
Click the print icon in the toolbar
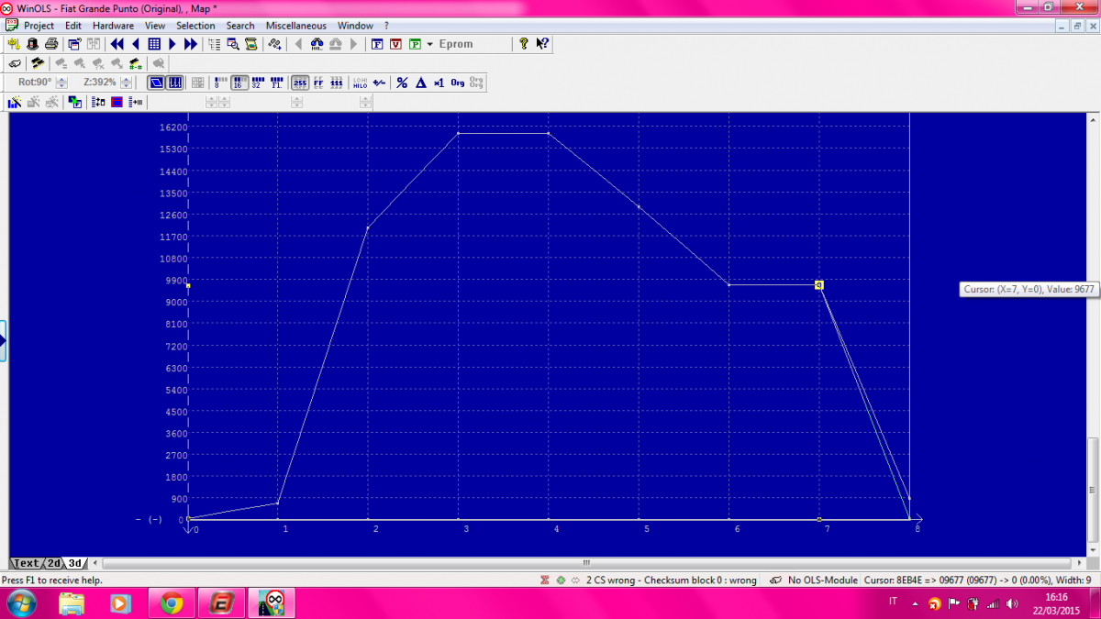pyautogui.click(x=51, y=44)
